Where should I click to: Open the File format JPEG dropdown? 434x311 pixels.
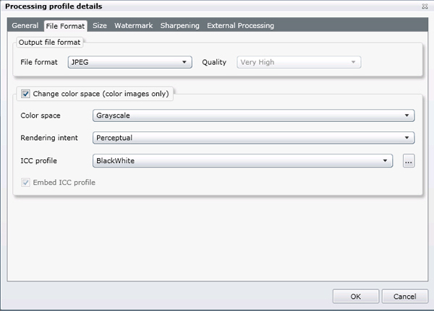tap(129, 62)
